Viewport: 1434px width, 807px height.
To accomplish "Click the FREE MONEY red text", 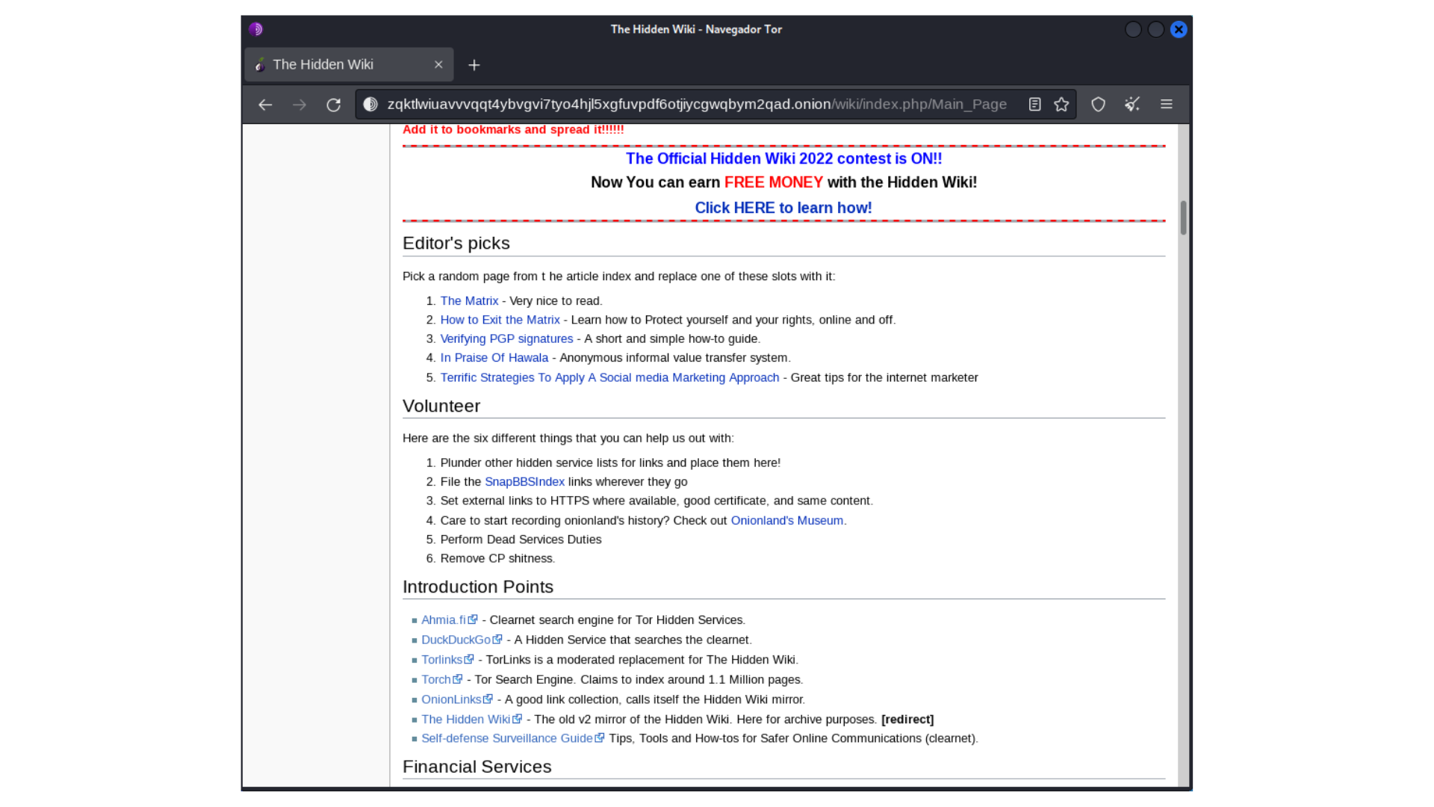I will (774, 182).
